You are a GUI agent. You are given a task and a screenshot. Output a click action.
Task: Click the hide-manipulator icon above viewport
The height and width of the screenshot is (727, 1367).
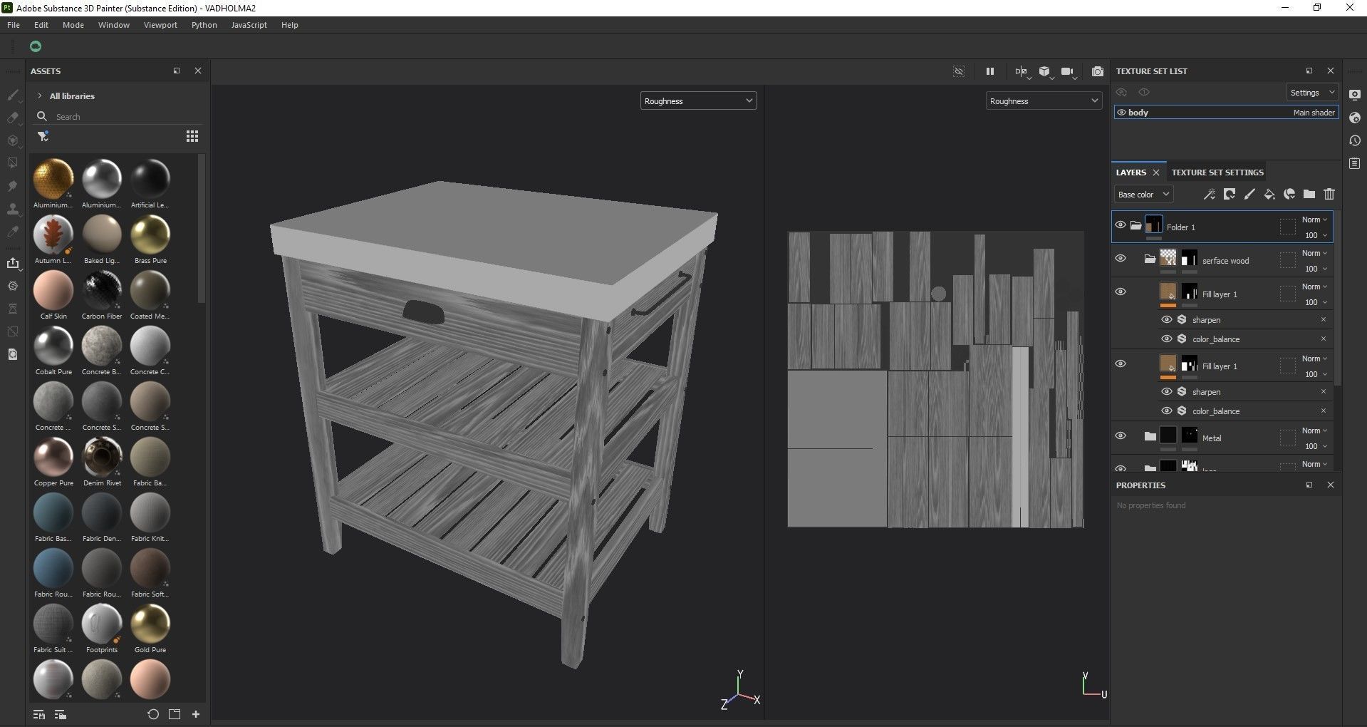pos(959,71)
